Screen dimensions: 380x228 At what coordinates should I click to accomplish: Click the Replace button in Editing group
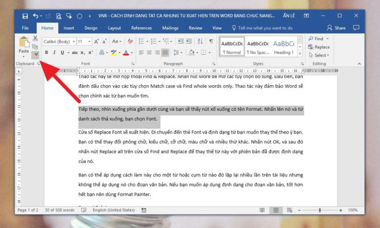click(321, 47)
